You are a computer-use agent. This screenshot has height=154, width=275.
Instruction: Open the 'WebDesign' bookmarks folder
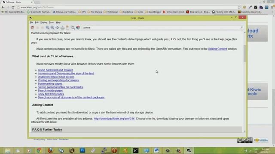click(x=111, y=12)
